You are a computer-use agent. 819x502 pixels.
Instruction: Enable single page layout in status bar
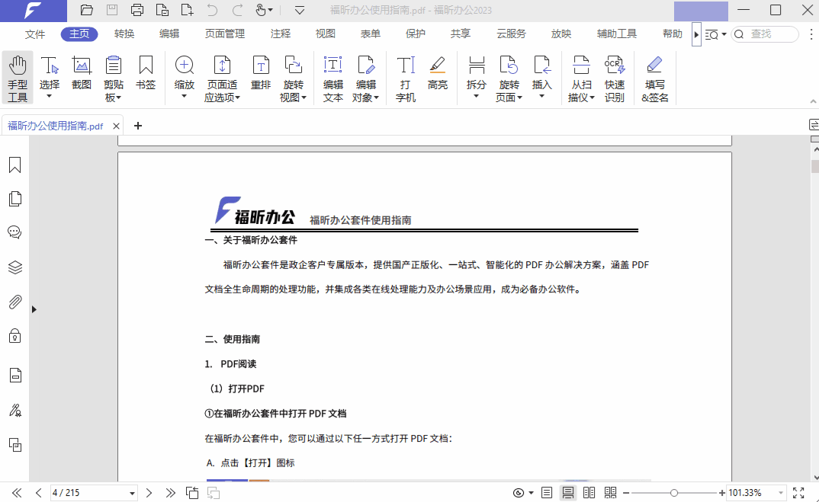click(x=547, y=492)
